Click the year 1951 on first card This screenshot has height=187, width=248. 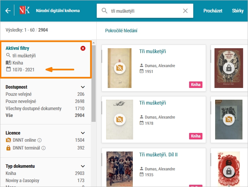pyautogui.click(x=149, y=71)
